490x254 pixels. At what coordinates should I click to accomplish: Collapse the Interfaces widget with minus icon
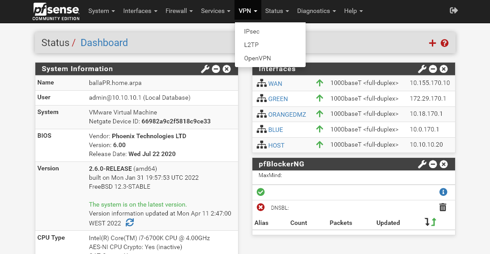(x=433, y=69)
